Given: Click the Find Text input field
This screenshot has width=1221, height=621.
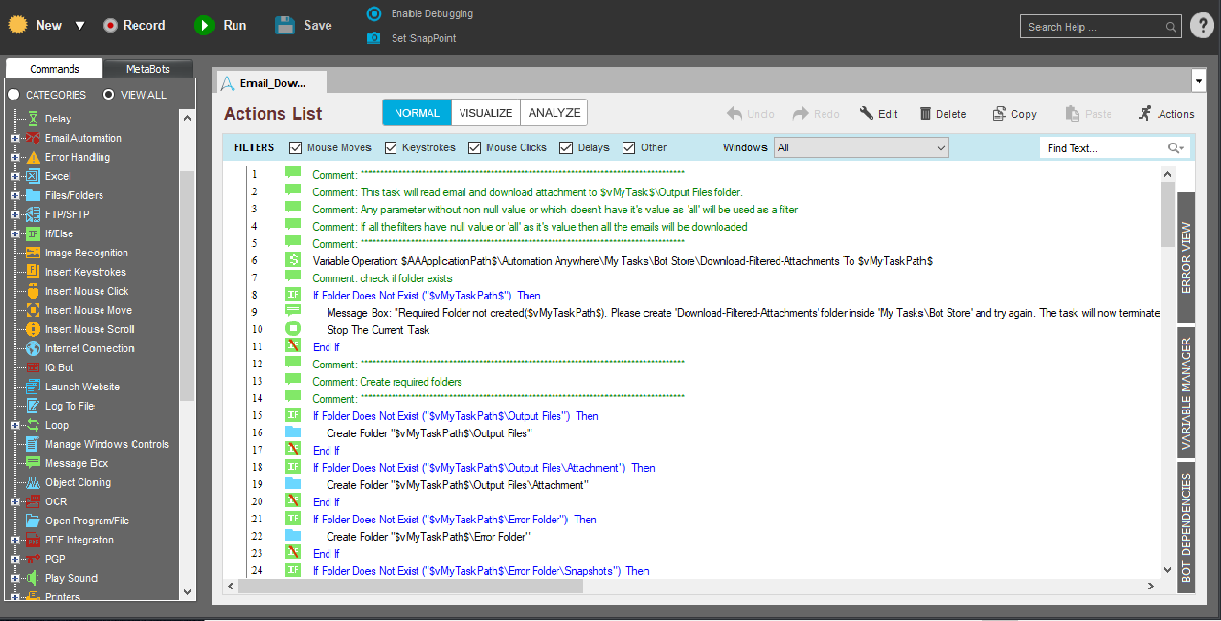Looking at the screenshot, I should [x=1101, y=148].
